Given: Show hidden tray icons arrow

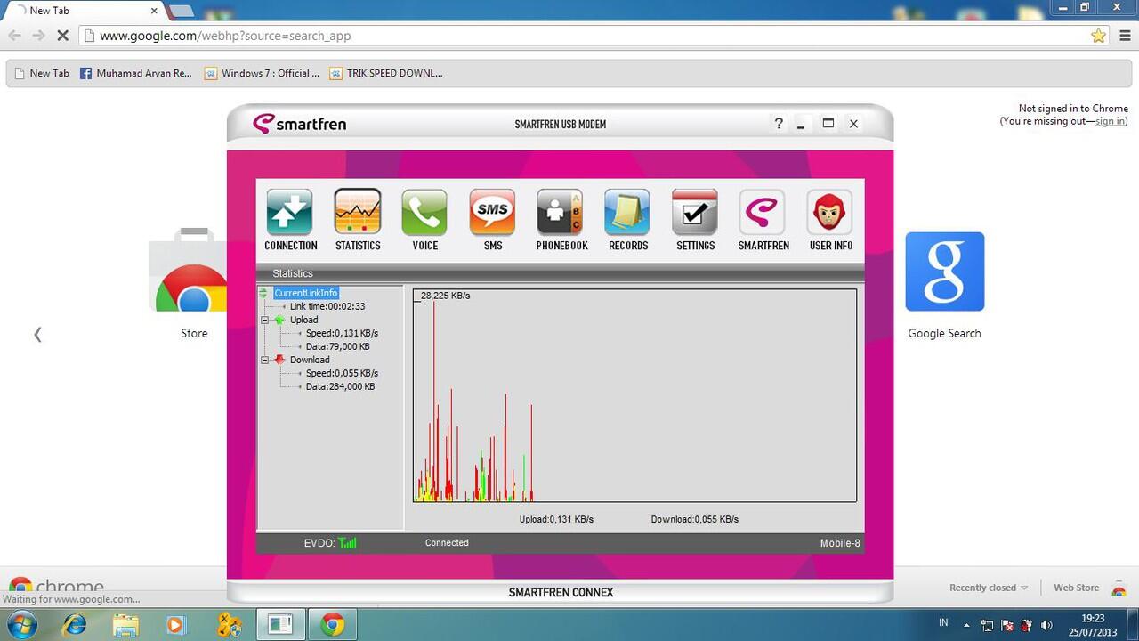Looking at the screenshot, I should pyautogui.click(x=967, y=625).
